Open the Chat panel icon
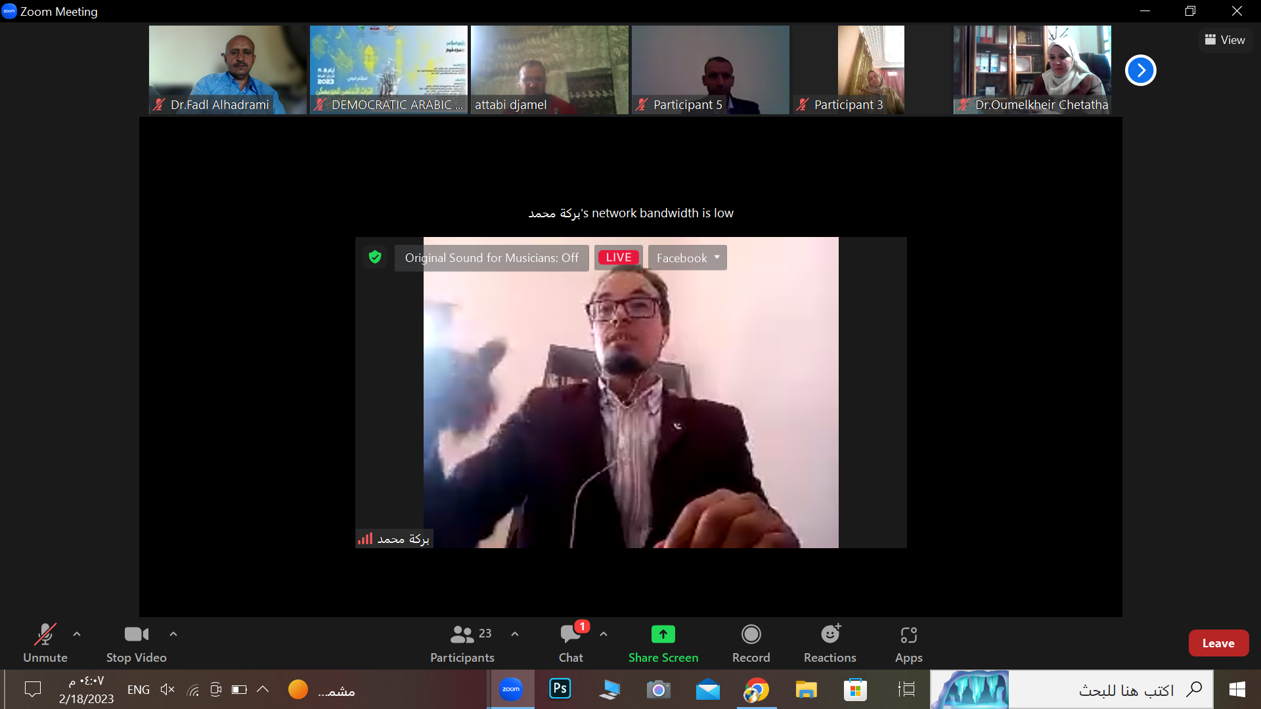Screen dimensions: 1261x709 (x=570, y=635)
